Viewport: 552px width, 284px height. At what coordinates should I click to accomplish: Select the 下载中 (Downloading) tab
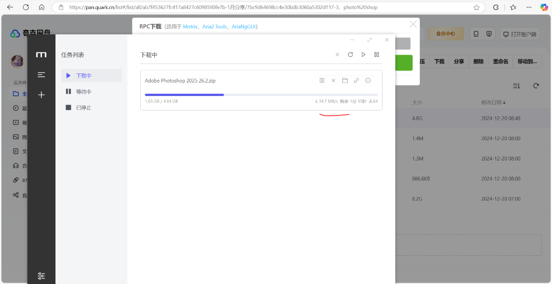pos(84,76)
